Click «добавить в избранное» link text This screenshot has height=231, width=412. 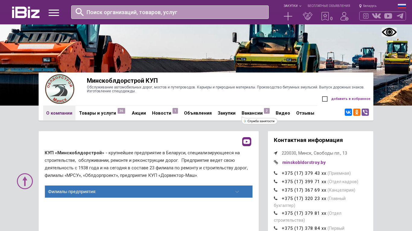point(351,99)
